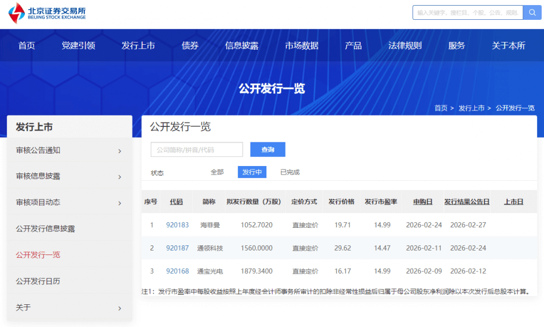This screenshot has width=544, height=327.
Task: Sort by the 申购日 column header
Action: pyautogui.click(x=422, y=202)
